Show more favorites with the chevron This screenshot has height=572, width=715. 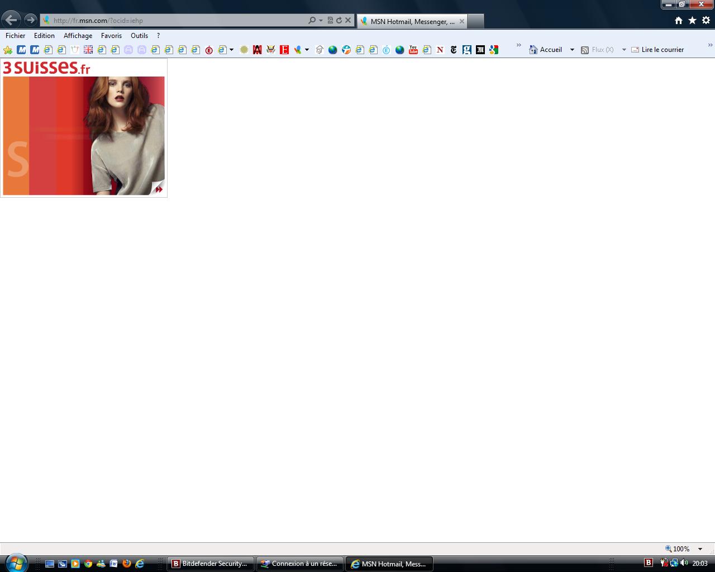(518, 45)
